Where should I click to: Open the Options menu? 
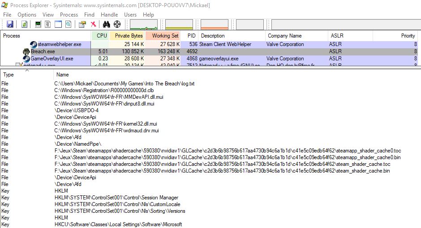(27, 15)
